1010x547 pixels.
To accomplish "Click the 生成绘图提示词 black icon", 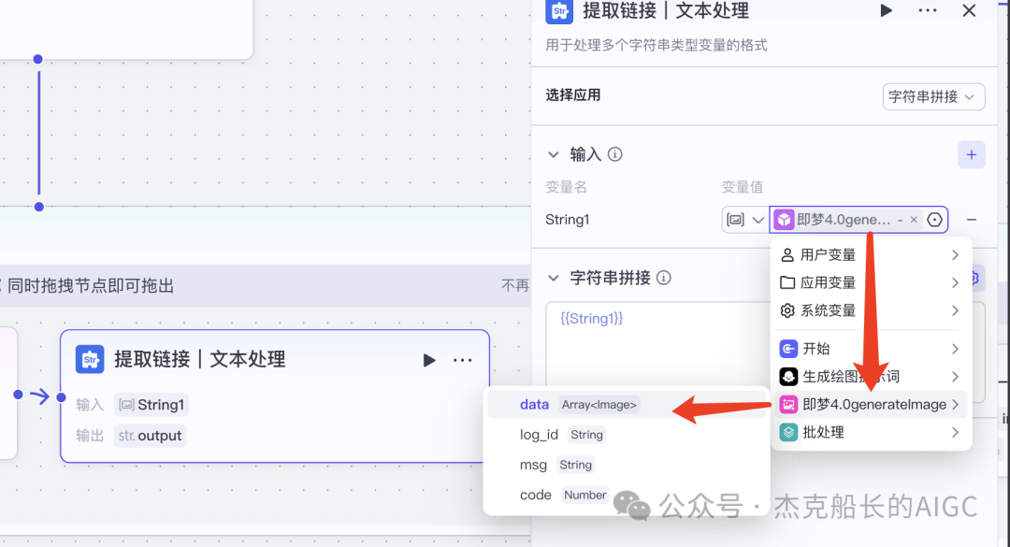I will coord(788,376).
